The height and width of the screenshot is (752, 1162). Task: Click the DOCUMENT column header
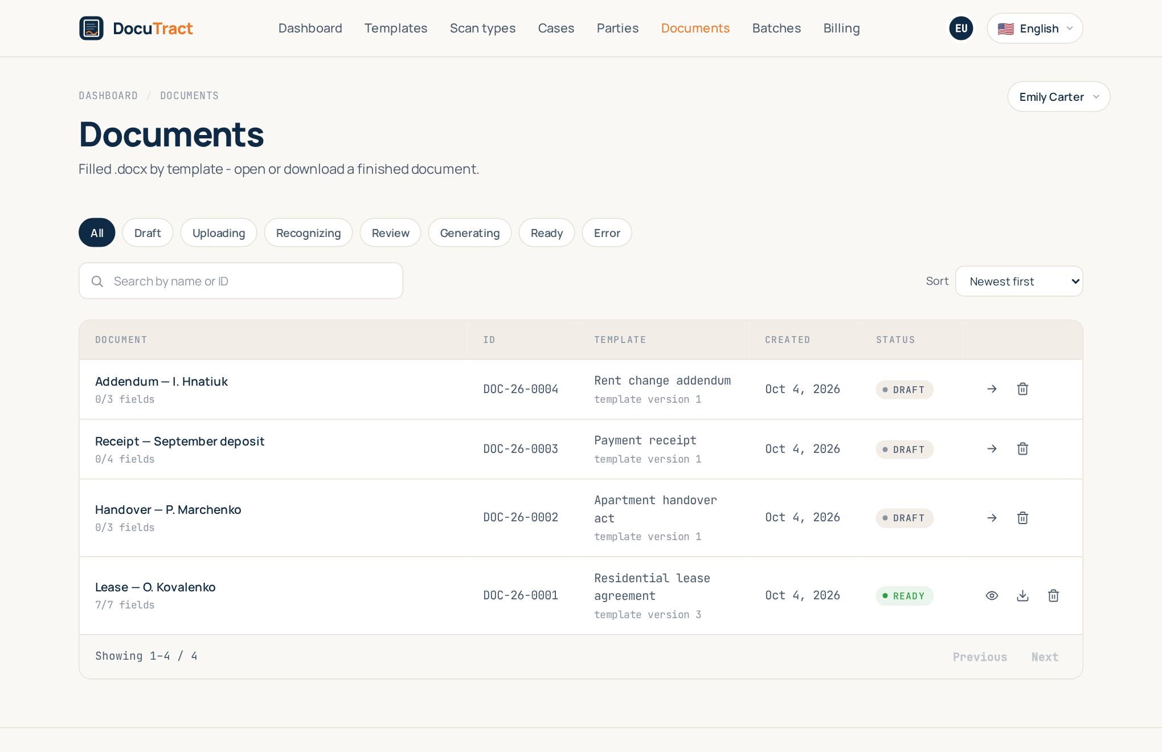(x=121, y=340)
